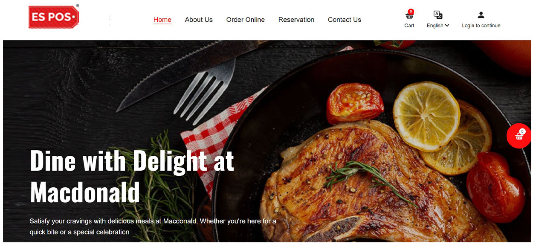This screenshot has height=250, width=533.
Task: Open the Order Online menu item
Action: [x=246, y=20]
